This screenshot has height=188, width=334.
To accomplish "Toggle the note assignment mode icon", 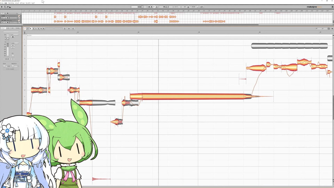I will pyautogui.click(x=25, y=29).
